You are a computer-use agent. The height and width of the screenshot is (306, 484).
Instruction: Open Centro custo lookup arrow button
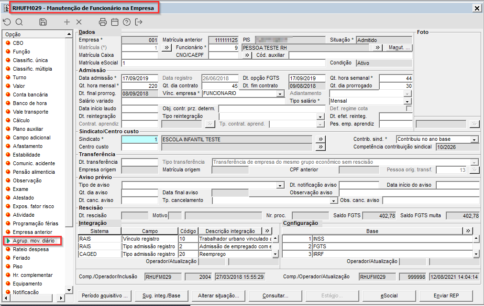click(321, 147)
